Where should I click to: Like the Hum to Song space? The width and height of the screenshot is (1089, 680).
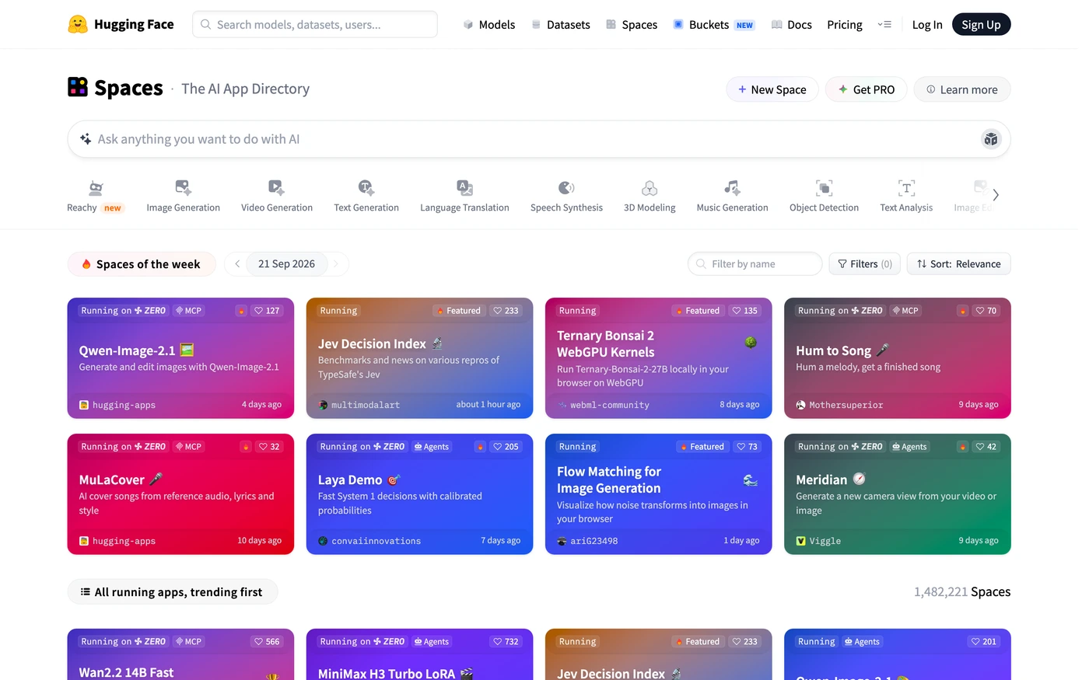pos(986,311)
